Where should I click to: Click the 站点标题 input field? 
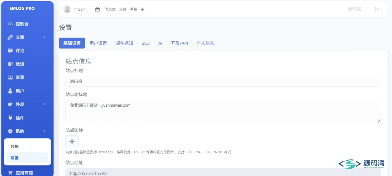(x=223, y=81)
